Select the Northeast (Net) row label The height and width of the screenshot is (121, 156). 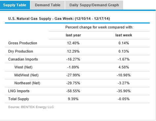(x=27, y=83)
